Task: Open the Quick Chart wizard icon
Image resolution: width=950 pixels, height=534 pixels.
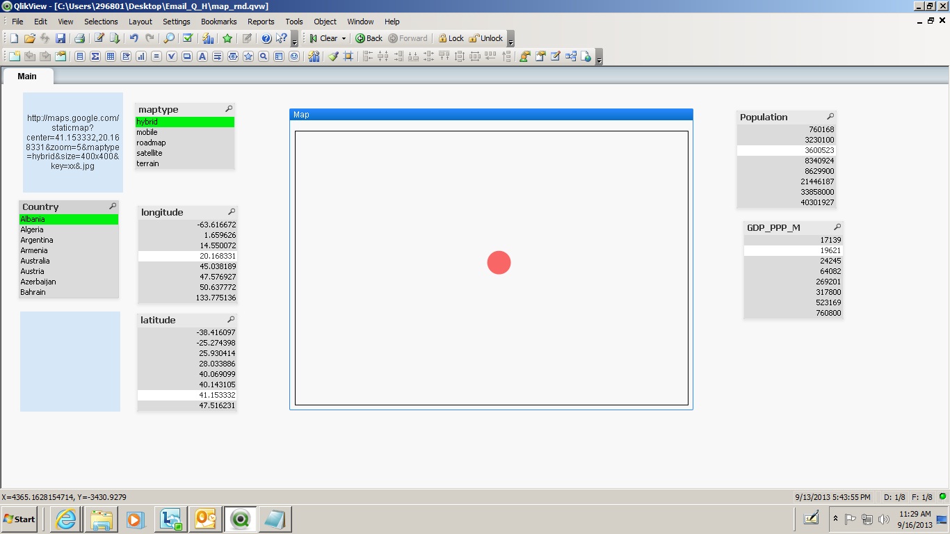Action: 207,38
